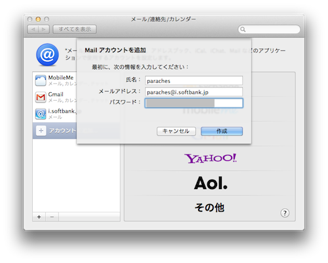
Task: Click the magnifier icon in search field
Action: [243, 29]
